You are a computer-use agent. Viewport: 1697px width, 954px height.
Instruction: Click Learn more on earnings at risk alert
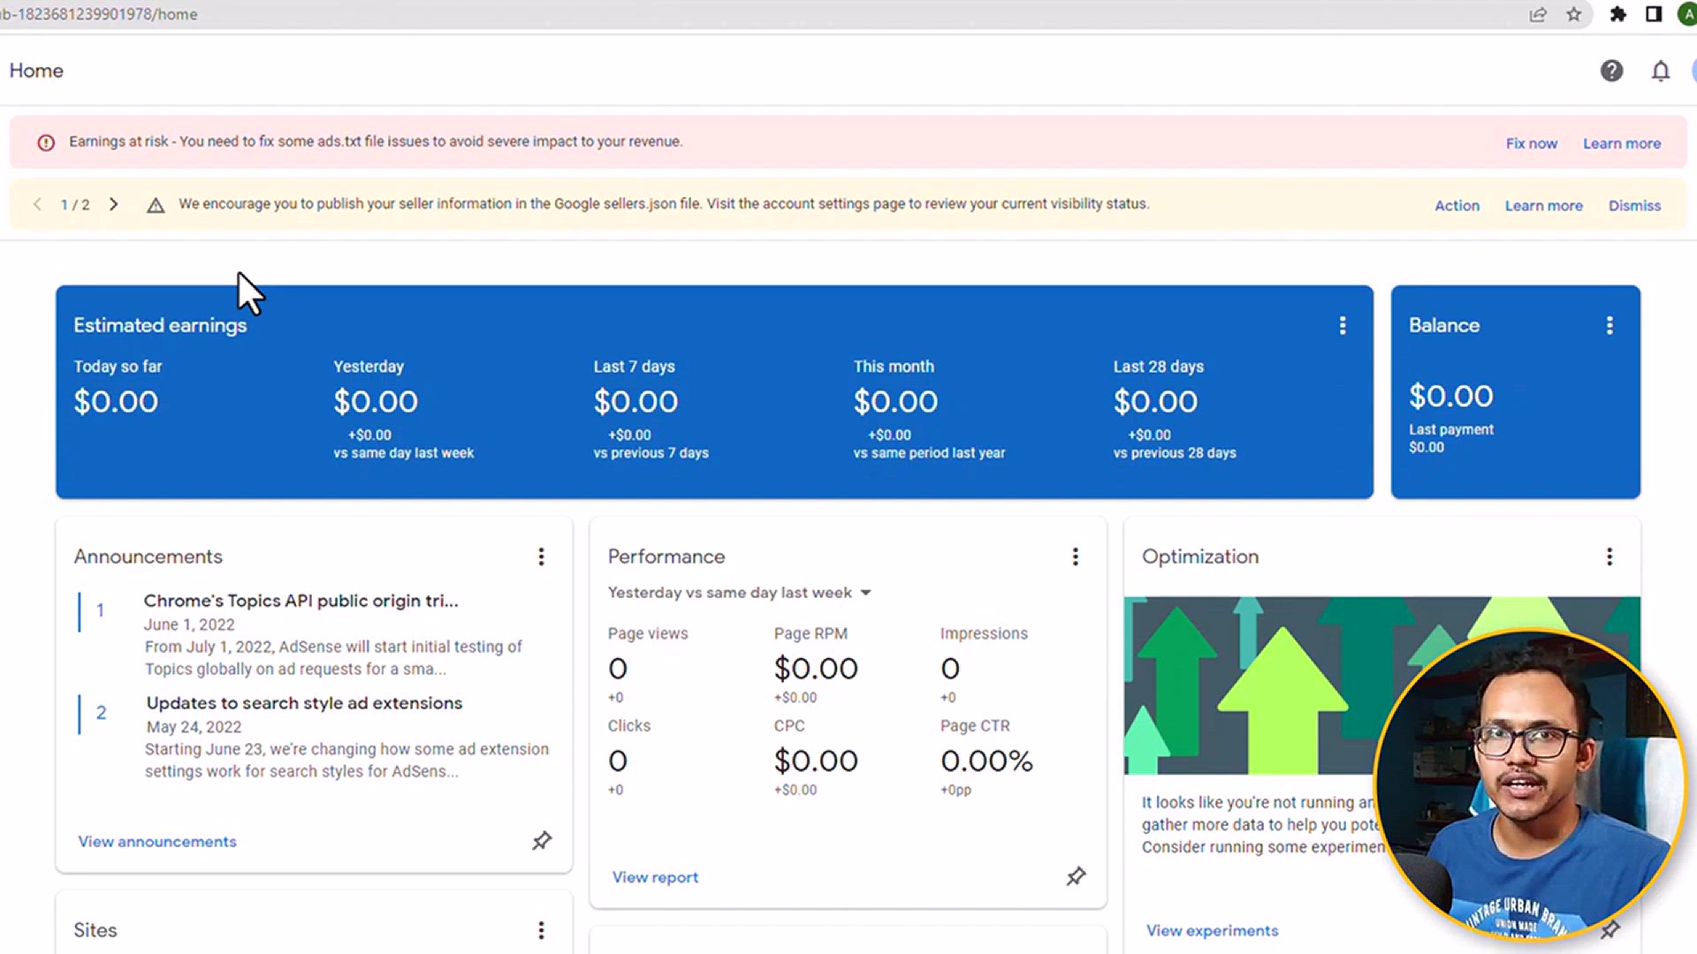(1622, 143)
